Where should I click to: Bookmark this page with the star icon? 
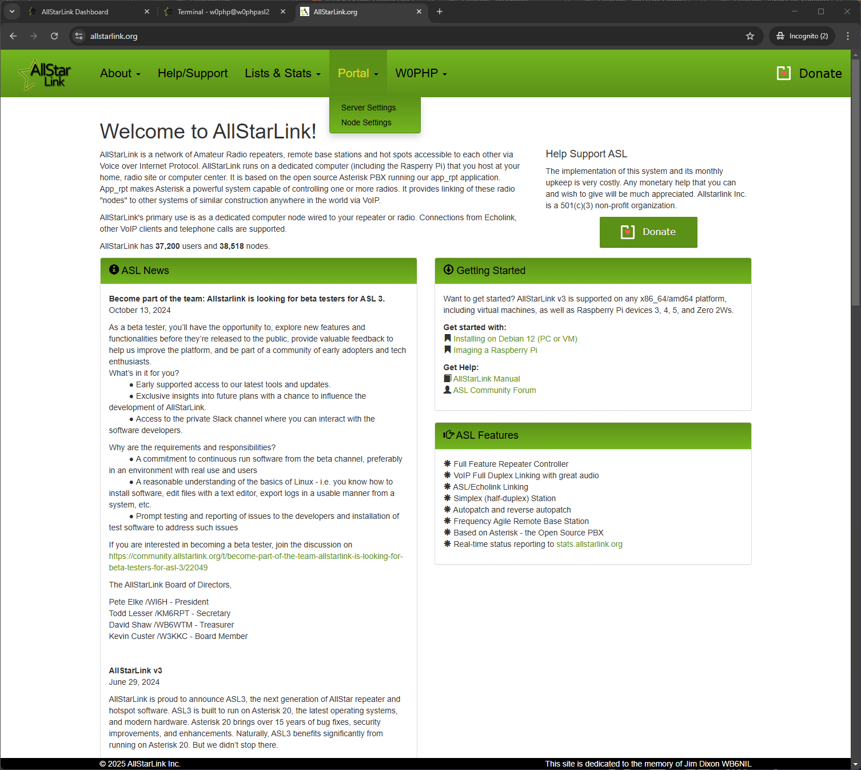coord(750,36)
